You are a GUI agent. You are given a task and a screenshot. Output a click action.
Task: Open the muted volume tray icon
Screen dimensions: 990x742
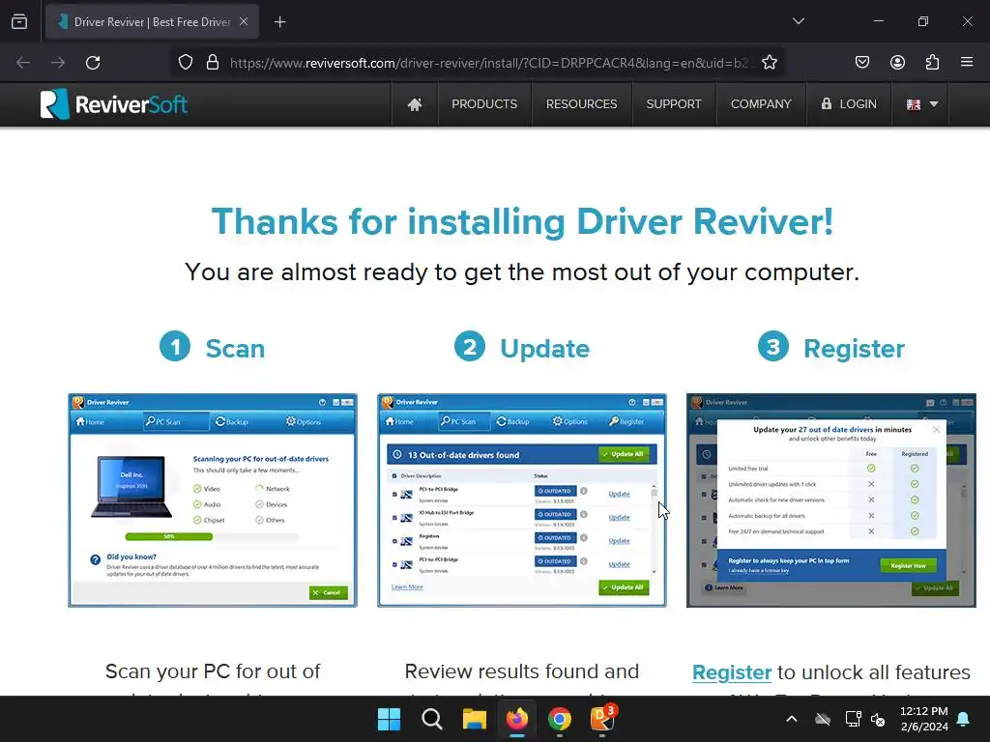click(x=878, y=719)
